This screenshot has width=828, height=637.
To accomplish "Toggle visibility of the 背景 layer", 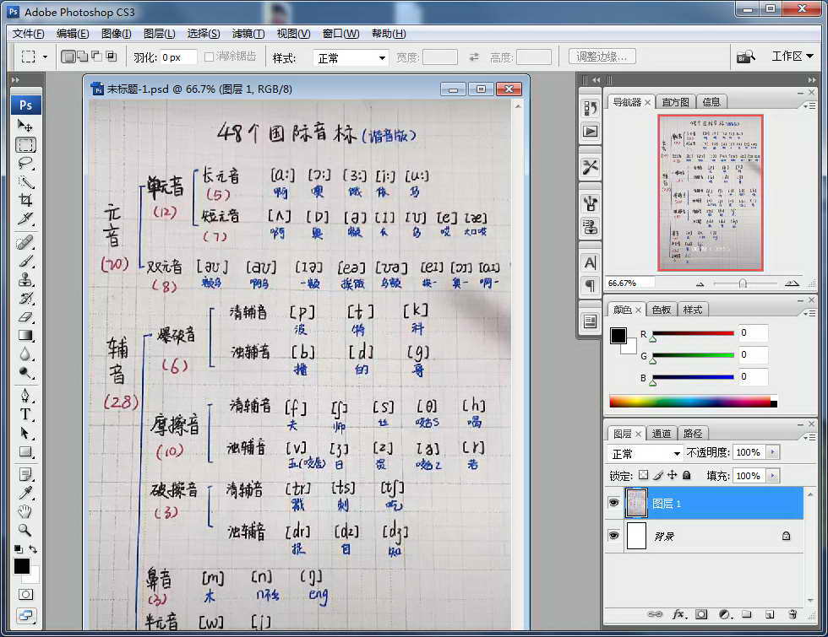I will 613,535.
